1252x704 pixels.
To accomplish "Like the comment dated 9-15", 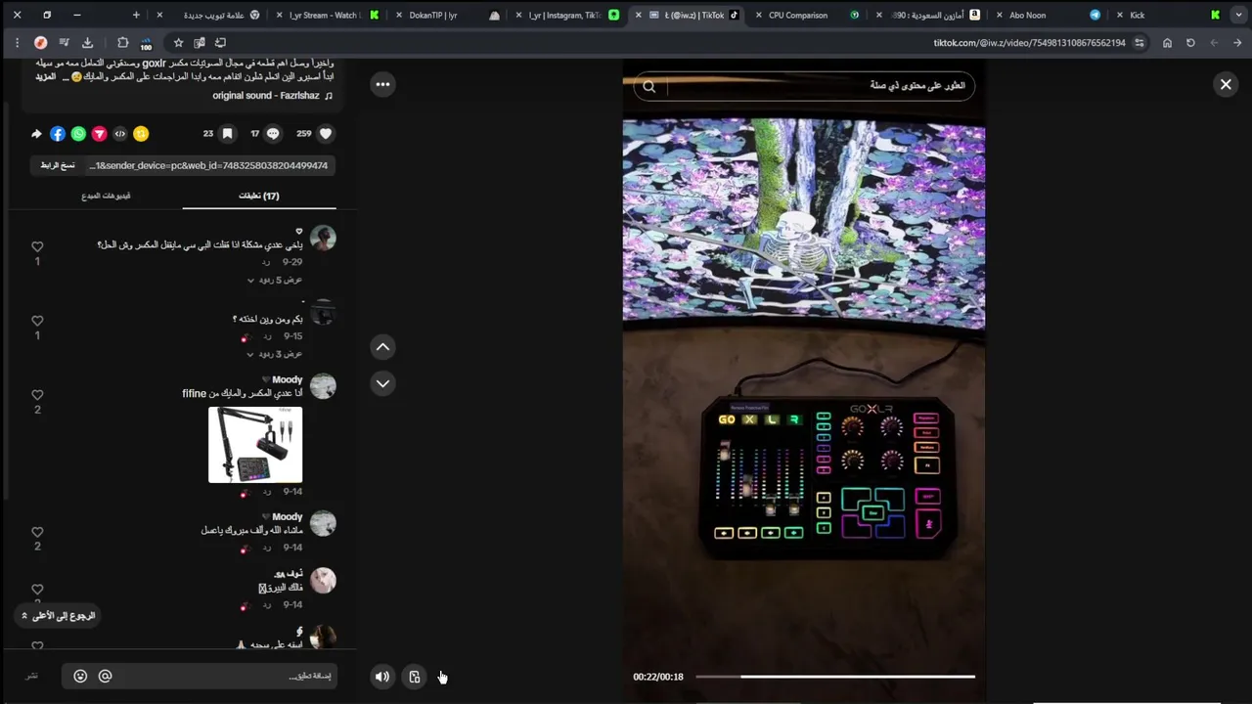I will pos(37,321).
